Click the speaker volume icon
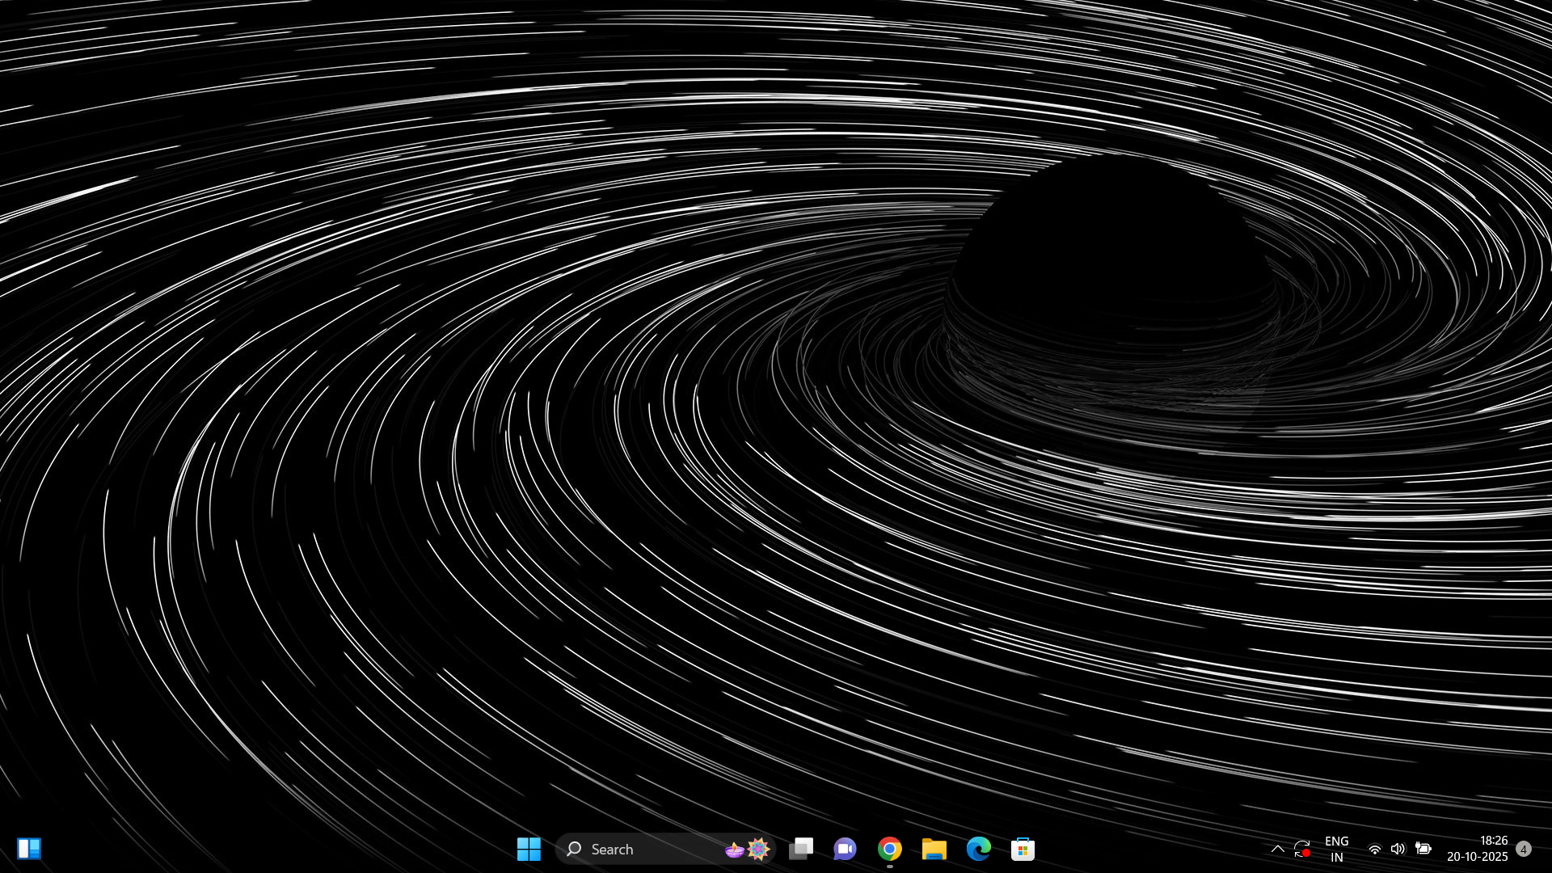The width and height of the screenshot is (1552, 873). pos(1398,849)
